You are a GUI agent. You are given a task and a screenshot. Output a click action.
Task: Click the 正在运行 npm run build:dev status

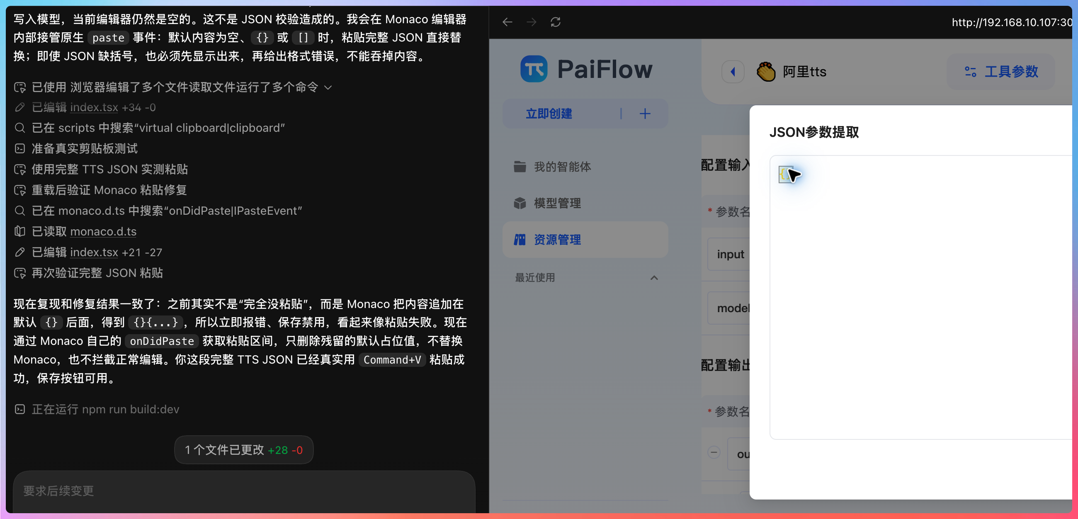(105, 409)
